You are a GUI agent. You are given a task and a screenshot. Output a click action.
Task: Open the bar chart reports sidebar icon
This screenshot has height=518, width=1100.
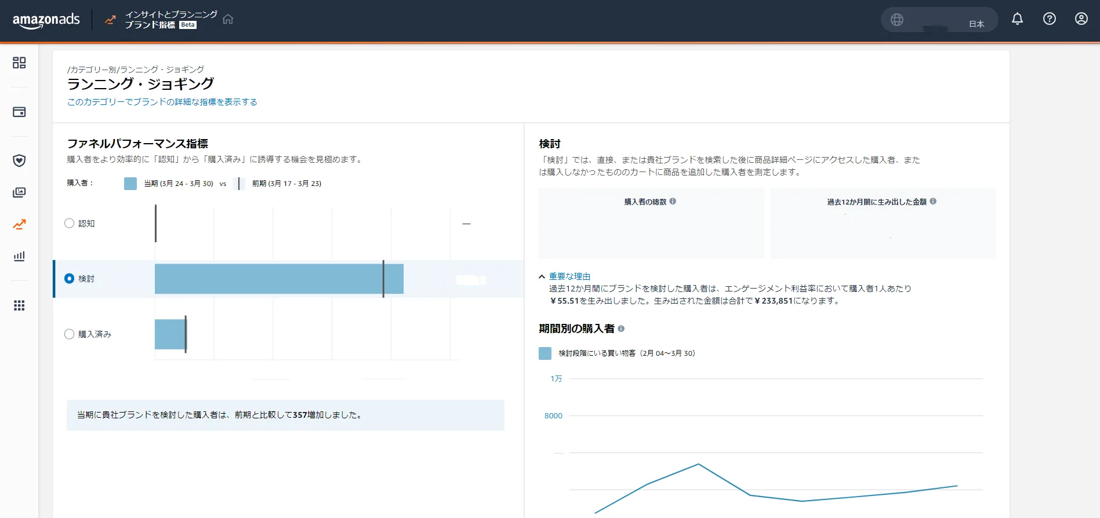(19, 256)
